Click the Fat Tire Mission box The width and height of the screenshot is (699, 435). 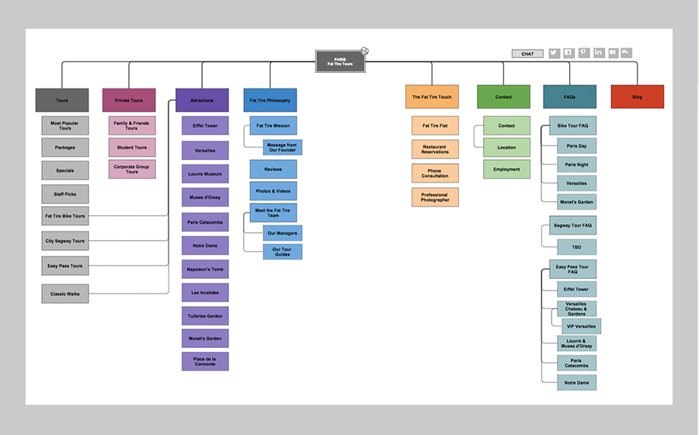point(273,126)
